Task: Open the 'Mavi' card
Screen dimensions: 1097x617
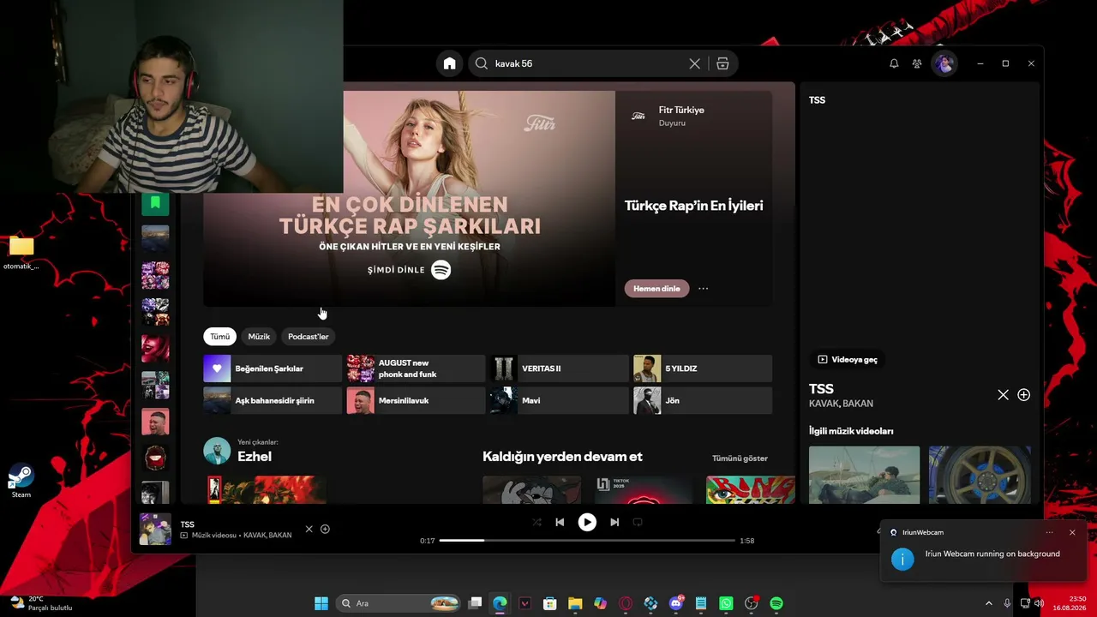Action: pyautogui.click(x=559, y=400)
